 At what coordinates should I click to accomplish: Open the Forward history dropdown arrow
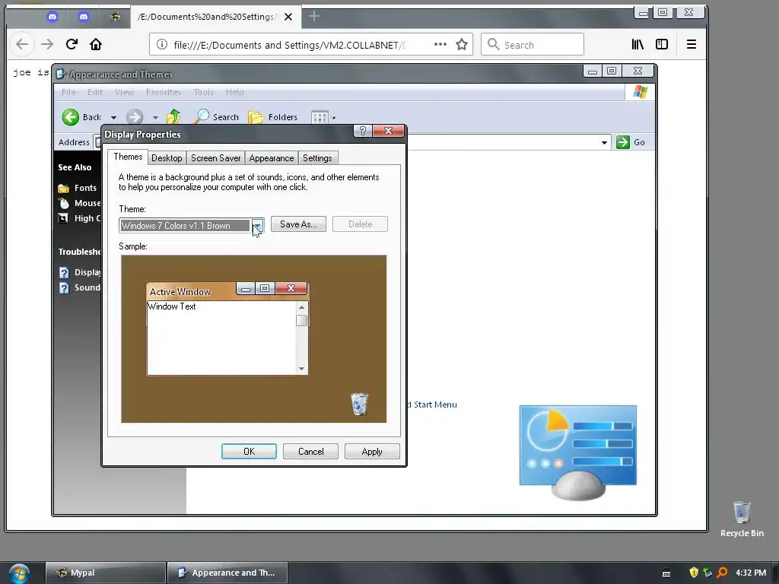click(x=155, y=118)
